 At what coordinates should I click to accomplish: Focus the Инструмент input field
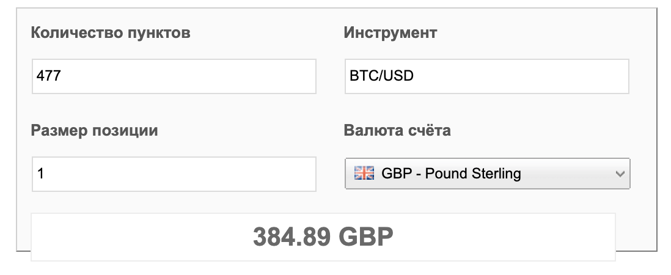[x=487, y=76]
